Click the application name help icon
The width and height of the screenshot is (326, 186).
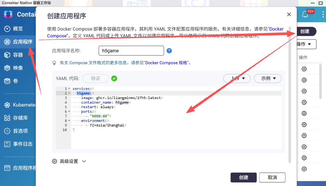[169, 51]
